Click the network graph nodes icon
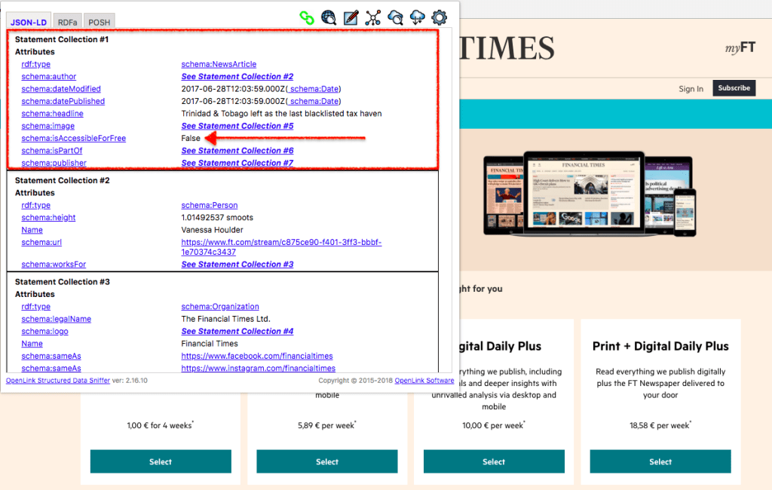The width and height of the screenshot is (772, 490). [373, 18]
